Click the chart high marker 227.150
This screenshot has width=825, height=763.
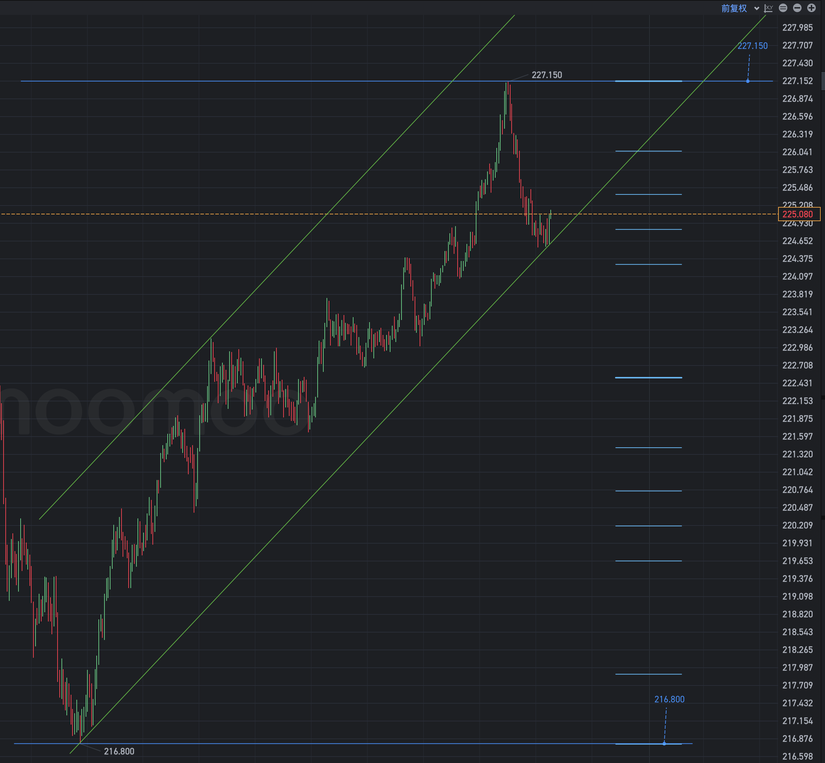[x=546, y=75]
